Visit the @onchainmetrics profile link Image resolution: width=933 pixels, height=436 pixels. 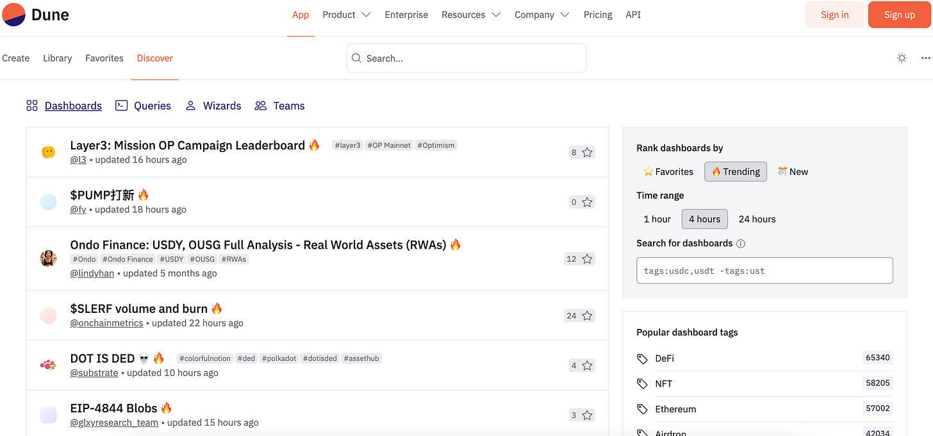pyautogui.click(x=106, y=323)
